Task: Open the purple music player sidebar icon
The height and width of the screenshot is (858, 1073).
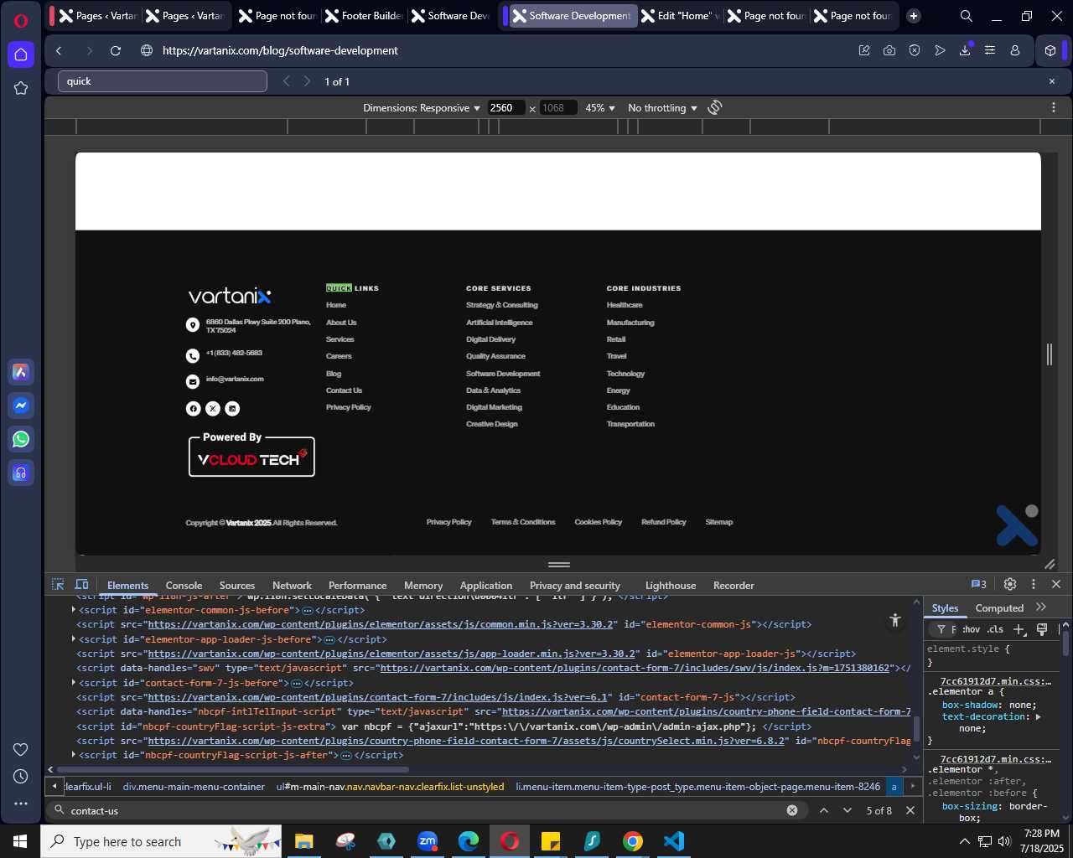Action: 21,473
